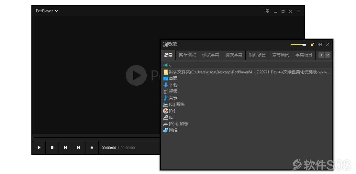Go up a level with the < entry
Screen dimensions: 356x174
[x=247, y=65]
